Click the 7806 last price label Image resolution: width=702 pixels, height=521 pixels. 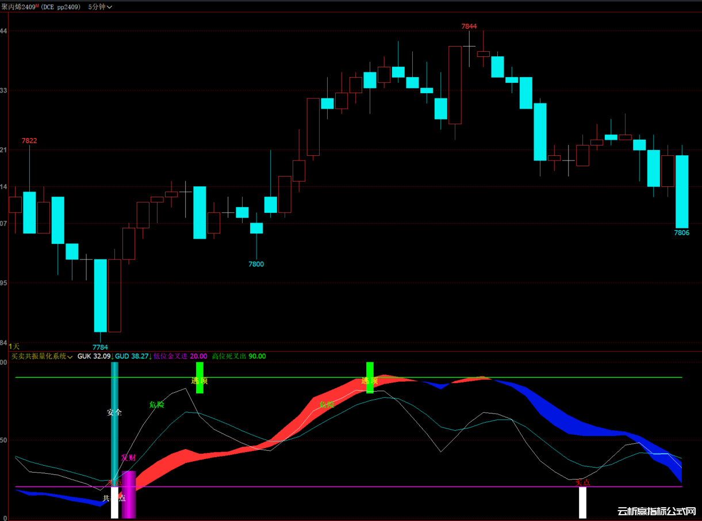coord(682,233)
